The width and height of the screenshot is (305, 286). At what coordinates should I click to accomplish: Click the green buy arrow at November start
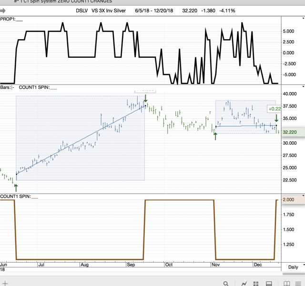pyautogui.click(x=215, y=136)
